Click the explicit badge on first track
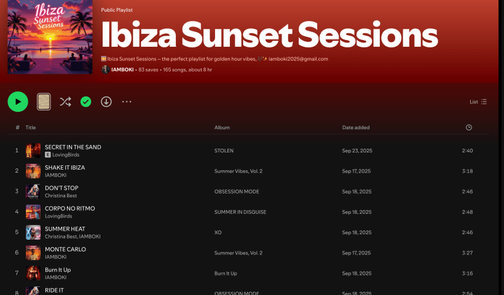 [x=48, y=155]
